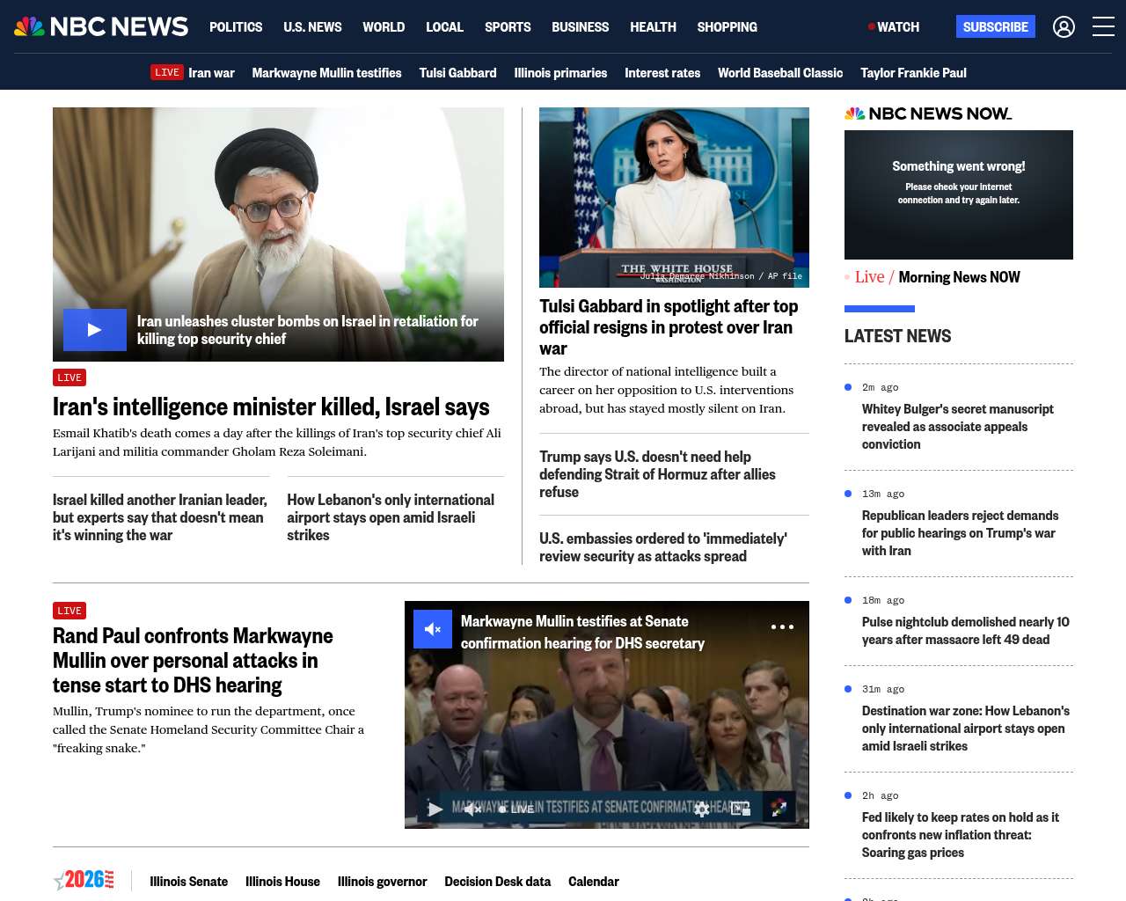Open the three-dot options on Mullin video
The width and height of the screenshot is (1126, 901).
(x=782, y=627)
